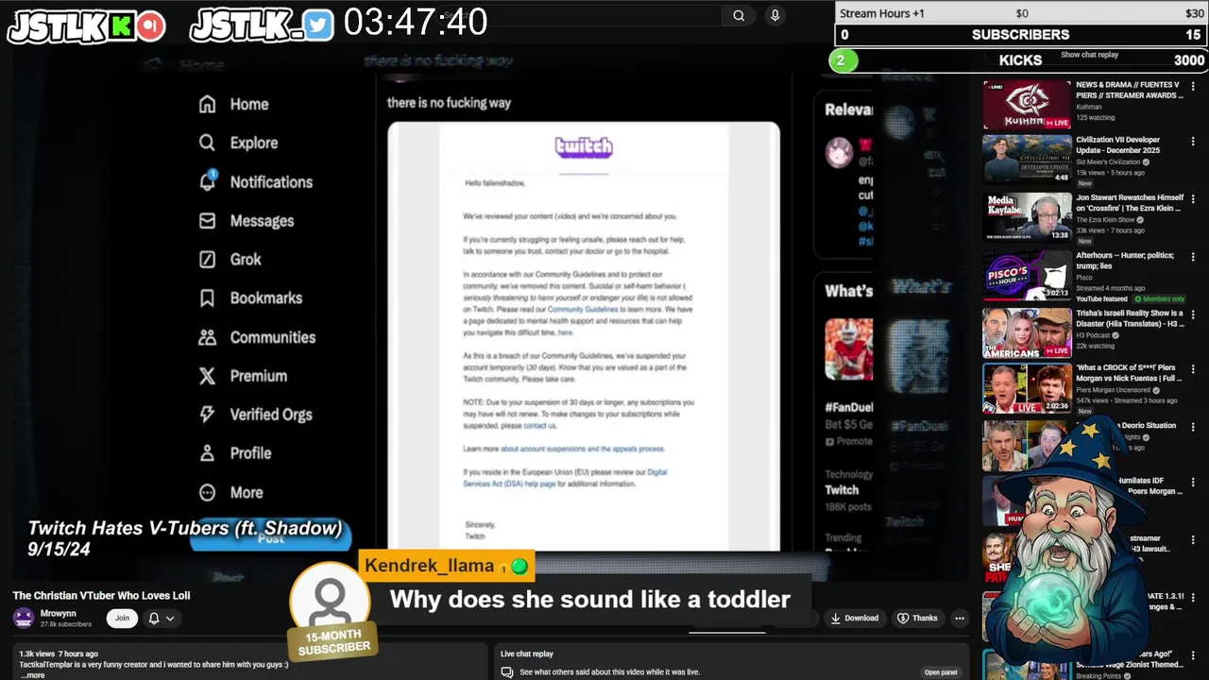Click the 'Members only' badge on Afterhours video
Image resolution: width=1209 pixels, height=680 pixels.
point(1158,298)
